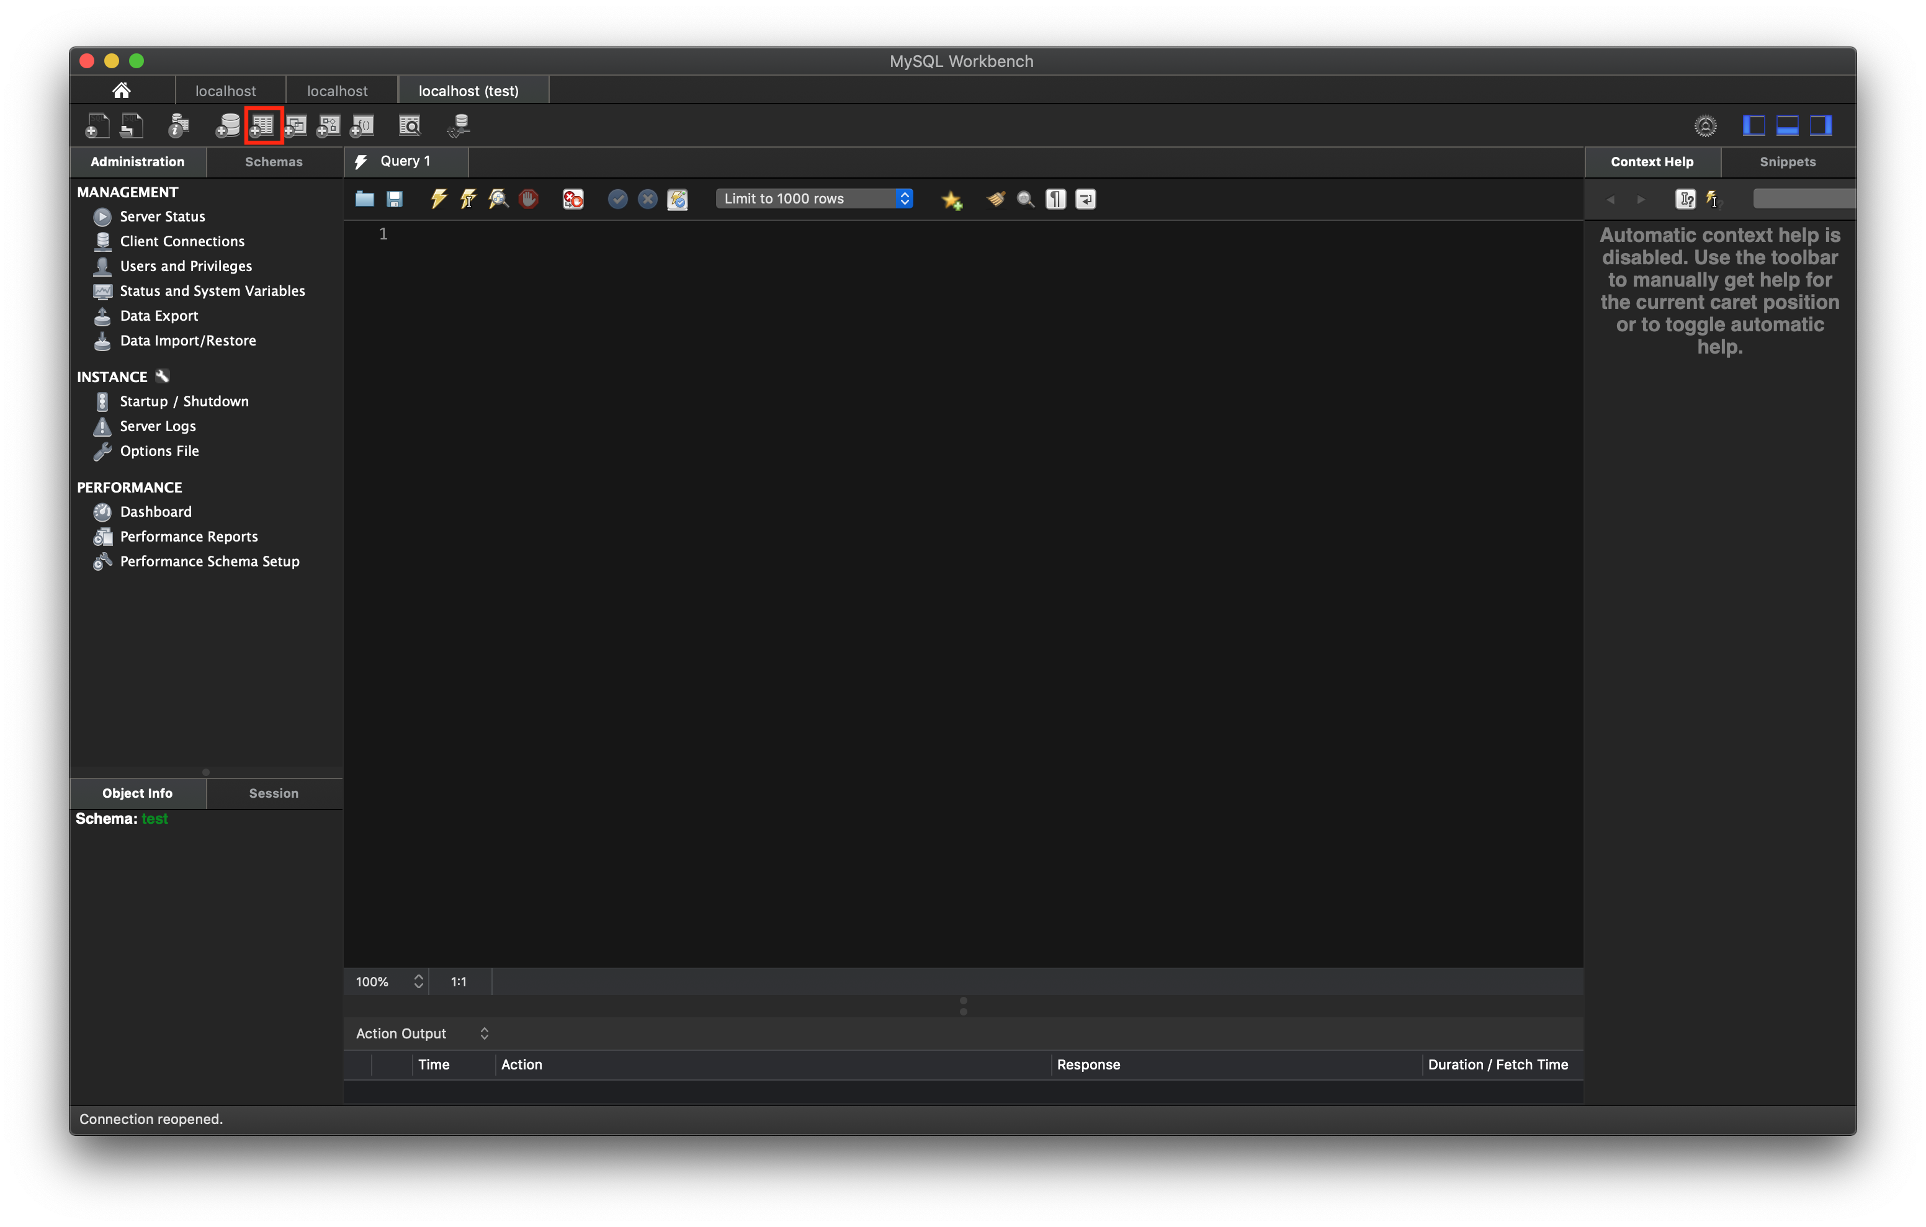
Task: Toggle stop-on-error execution button
Action: 573,199
